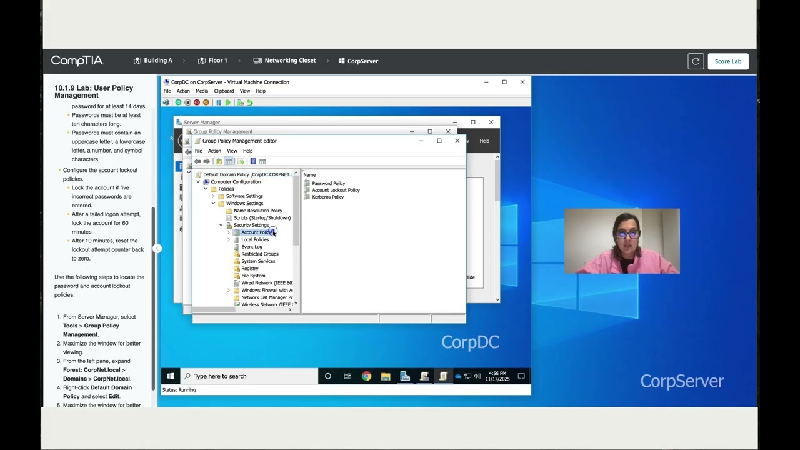The width and height of the screenshot is (800, 450).
Task: Click the volume icon in system tray
Action: (477, 376)
